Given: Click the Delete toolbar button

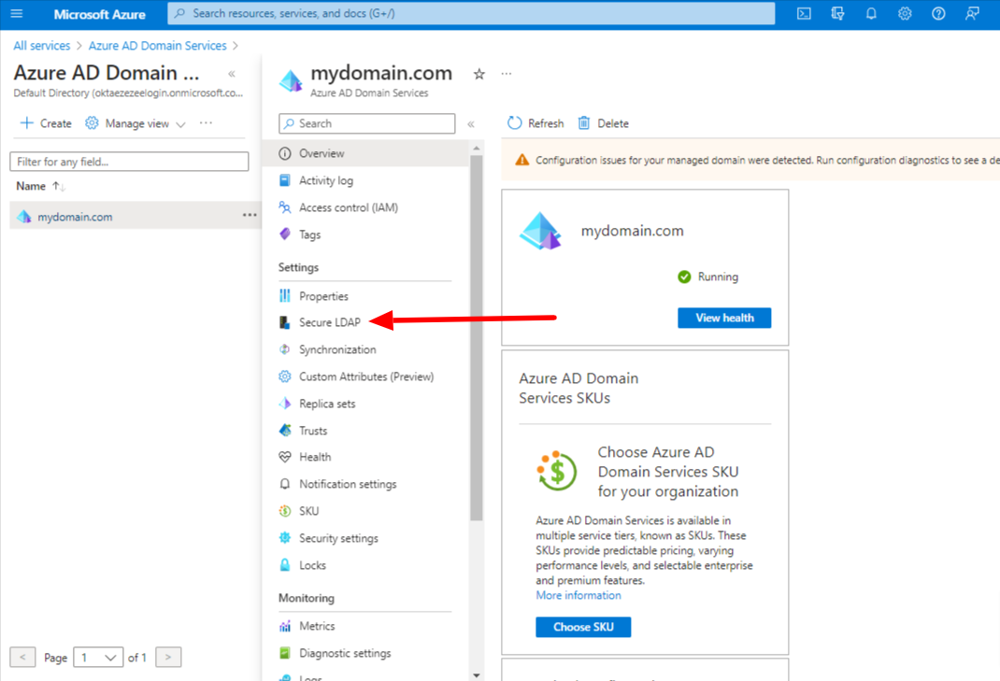Looking at the screenshot, I should coord(604,123).
